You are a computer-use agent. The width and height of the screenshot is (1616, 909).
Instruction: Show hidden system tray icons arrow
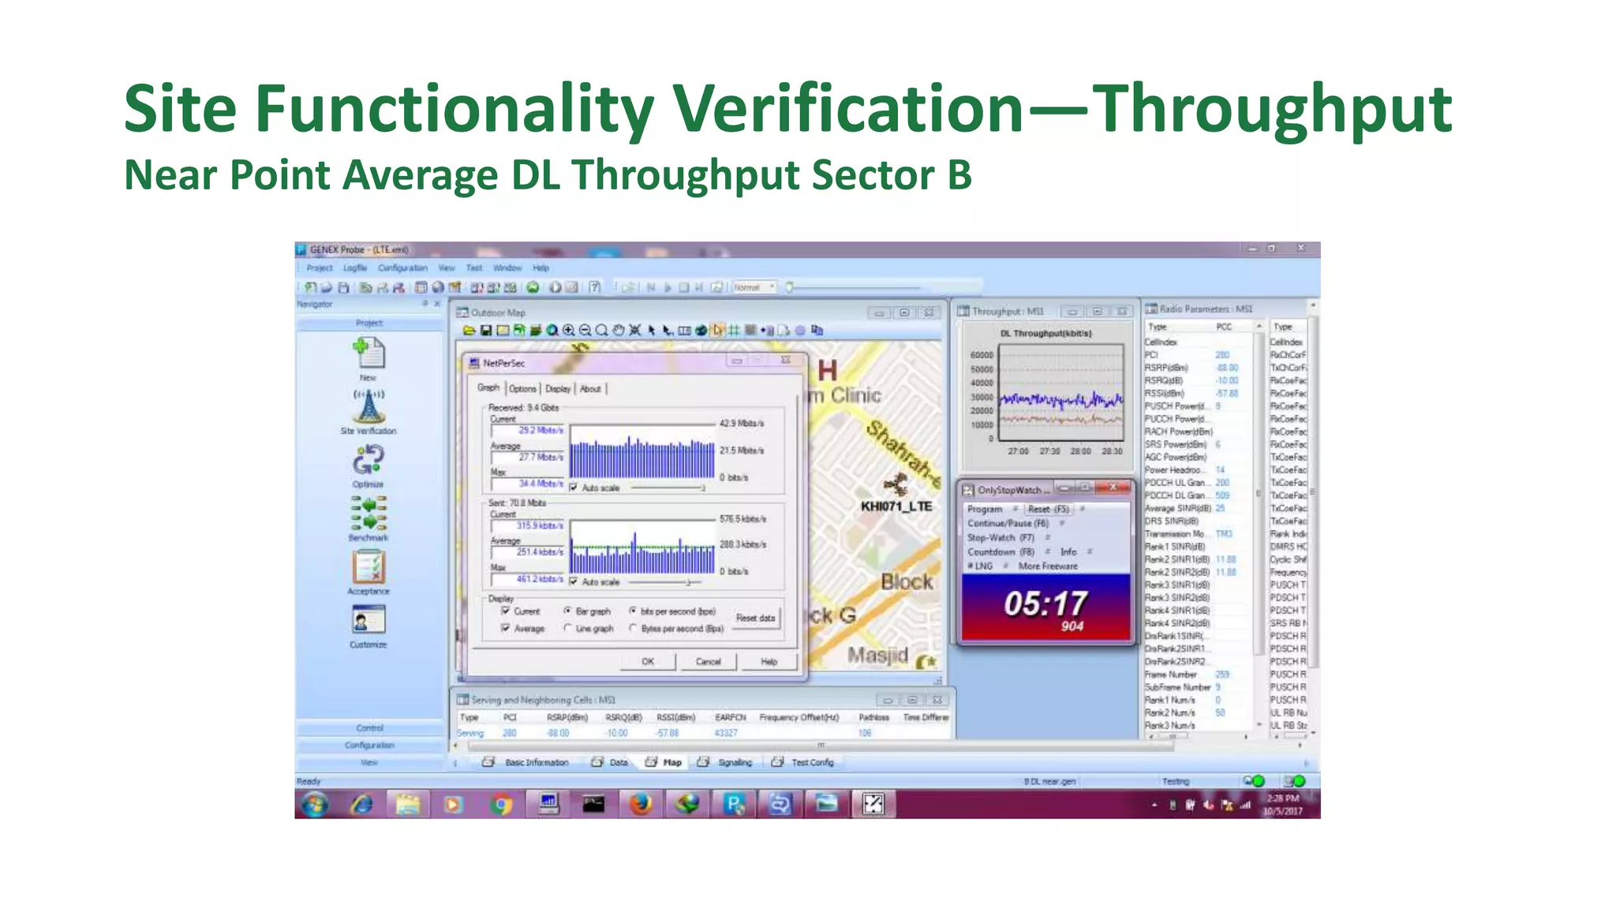[1154, 805]
